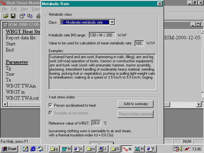Click the Add to summary button
Image resolution: width=204 pixels, height=153 pixels.
(x=135, y=104)
